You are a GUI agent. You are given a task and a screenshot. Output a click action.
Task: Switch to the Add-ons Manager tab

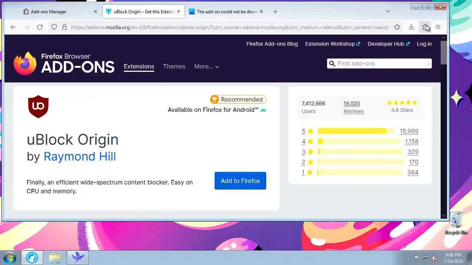(60, 11)
